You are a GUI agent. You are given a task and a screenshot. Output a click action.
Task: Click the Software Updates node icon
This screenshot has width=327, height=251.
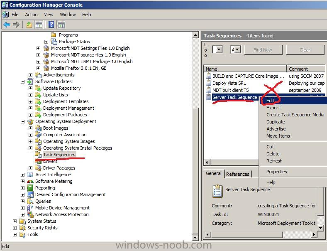pyautogui.click(x=30, y=81)
